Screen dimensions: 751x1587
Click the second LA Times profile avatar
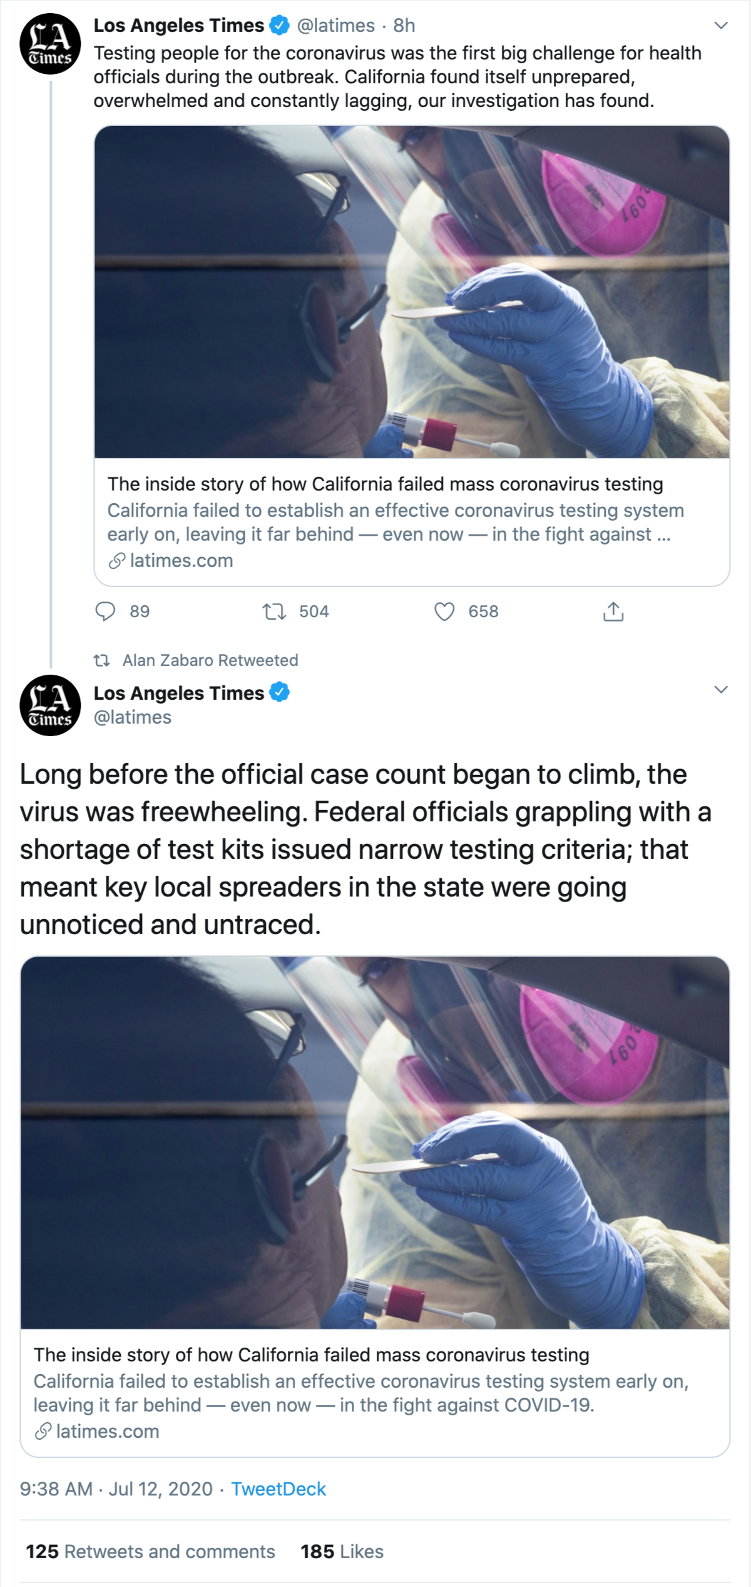click(50, 705)
